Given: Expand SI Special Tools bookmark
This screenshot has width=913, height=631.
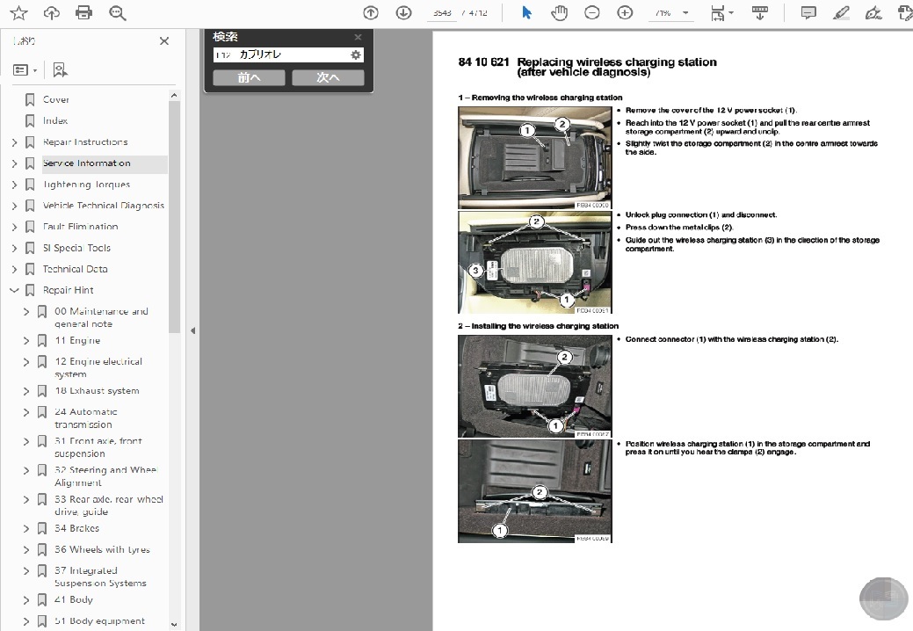Looking at the screenshot, I should tap(15, 248).
